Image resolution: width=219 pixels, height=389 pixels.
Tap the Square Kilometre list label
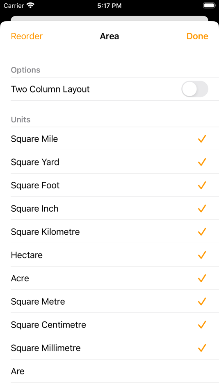45,232
